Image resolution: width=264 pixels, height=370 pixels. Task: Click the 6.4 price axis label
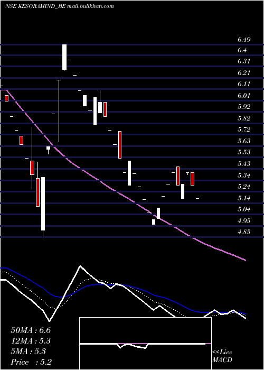[x=242, y=50]
